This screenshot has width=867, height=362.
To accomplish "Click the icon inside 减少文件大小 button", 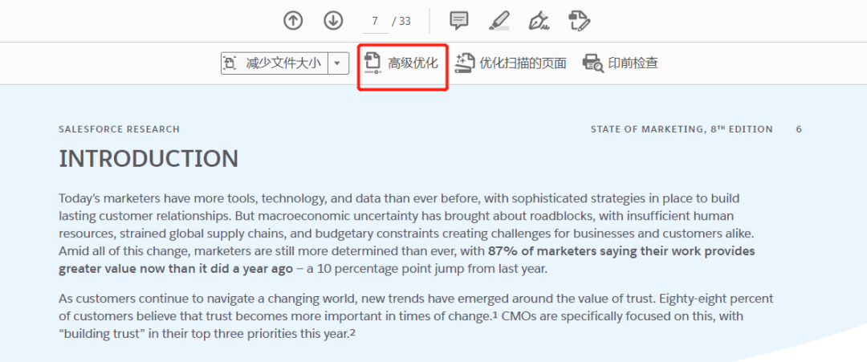I will [x=230, y=63].
